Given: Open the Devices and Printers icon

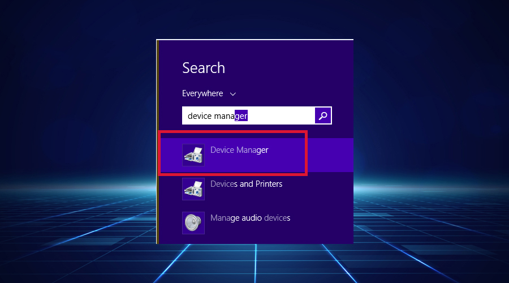Looking at the screenshot, I should pyautogui.click(x=193, y=189).
